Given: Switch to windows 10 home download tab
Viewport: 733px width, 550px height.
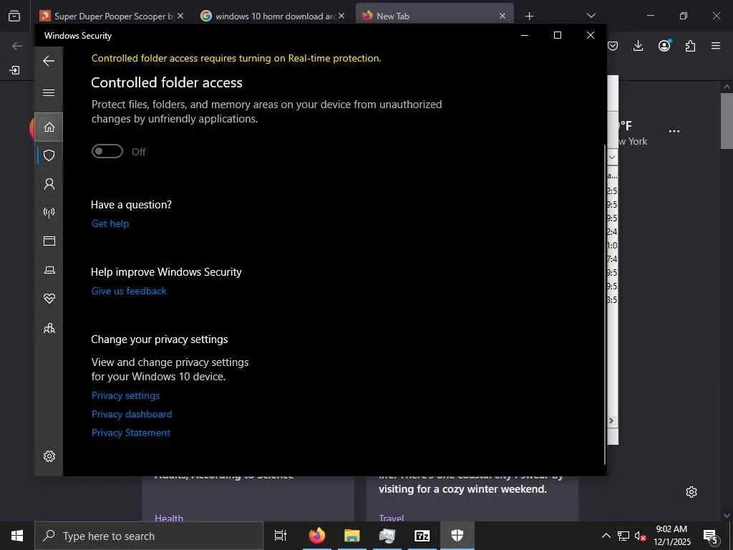Looking at the screenshot, I should click(x=273, y=16).
